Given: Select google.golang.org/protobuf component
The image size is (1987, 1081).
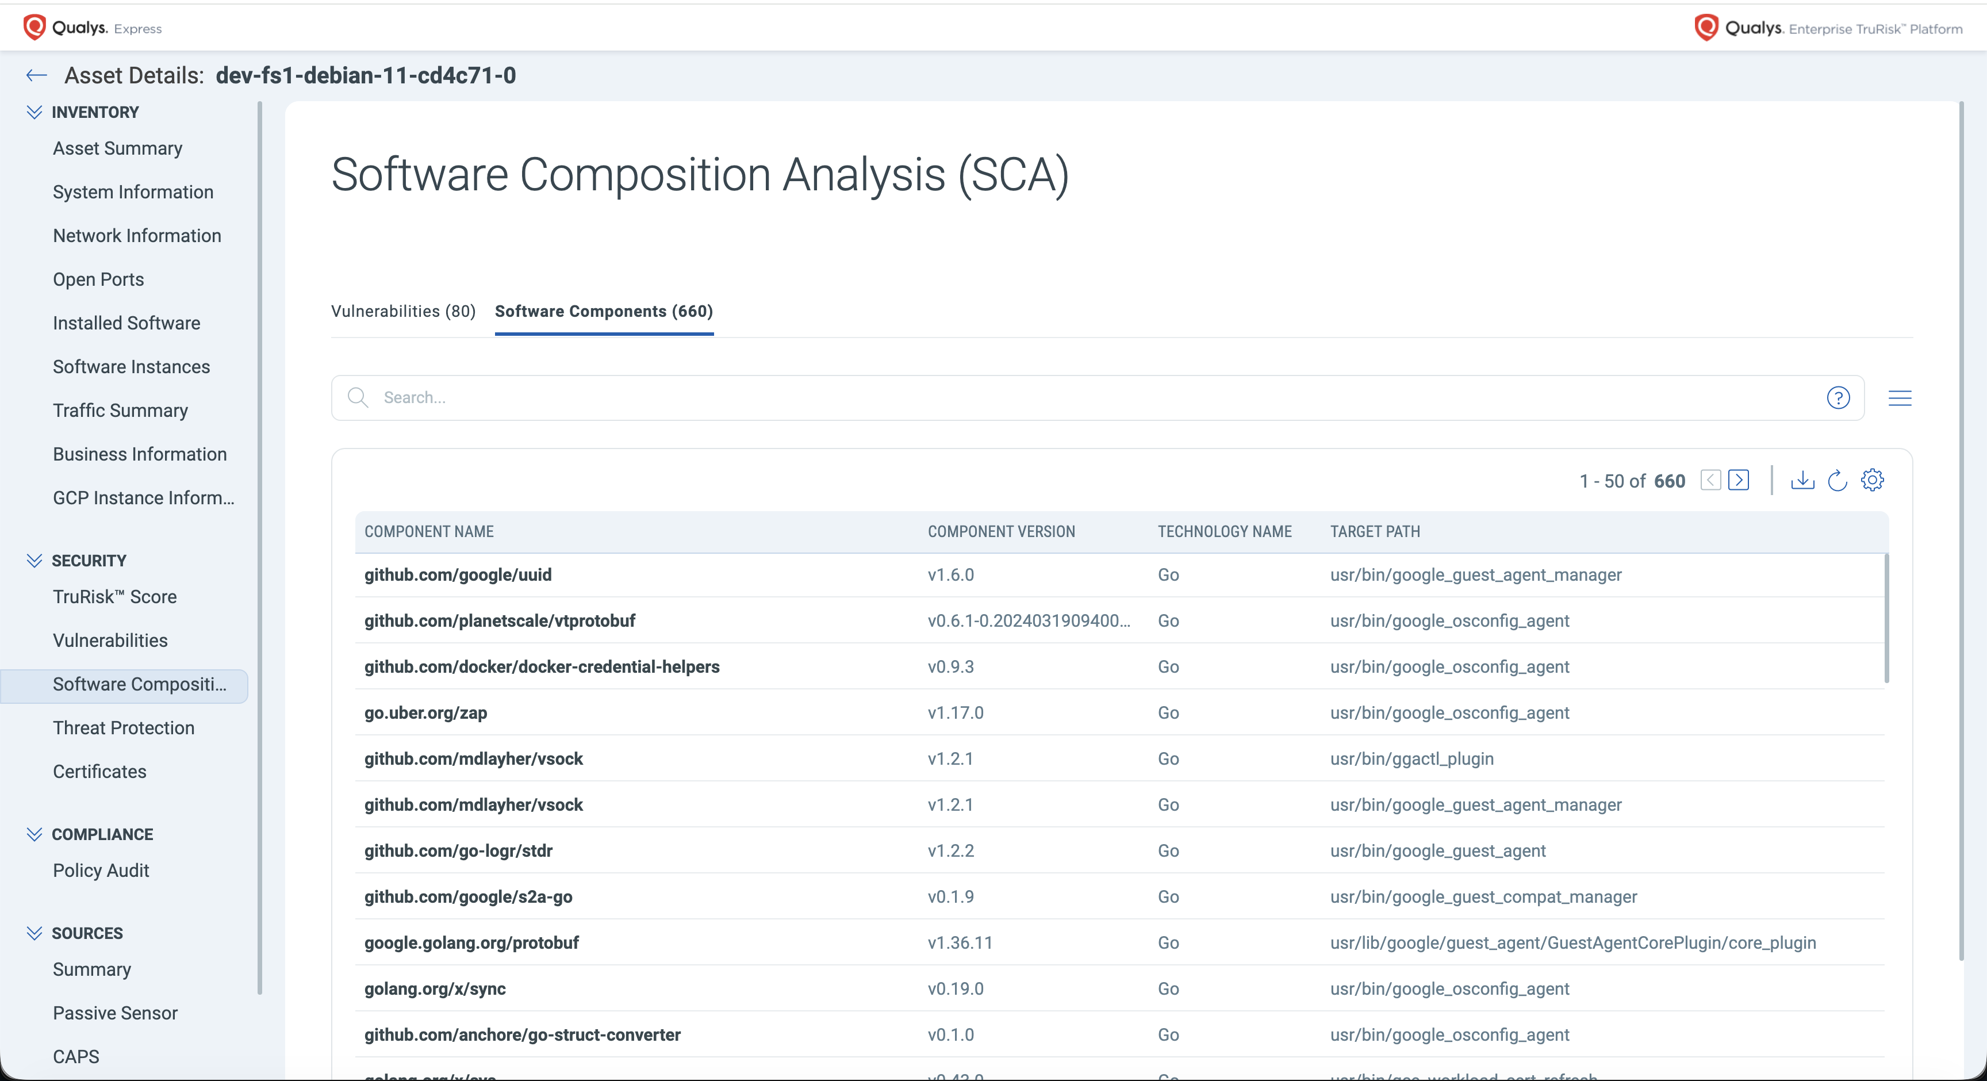Looking at the screenshot, I should pos(471,943).
